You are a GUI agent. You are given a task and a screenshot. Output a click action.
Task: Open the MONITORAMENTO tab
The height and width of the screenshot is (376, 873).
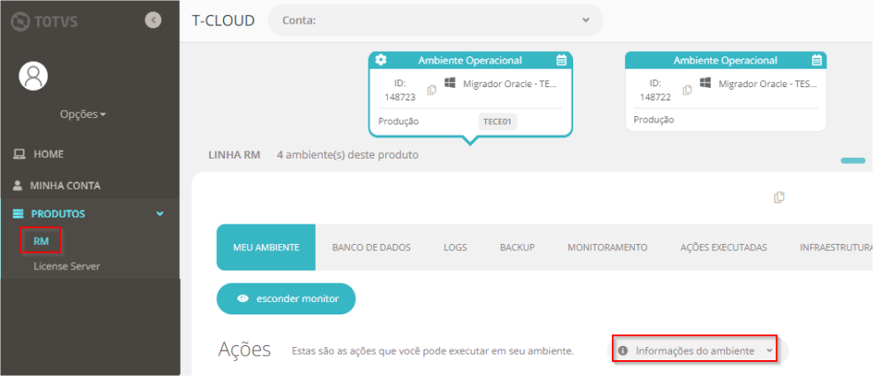click(x=608, y=247)
